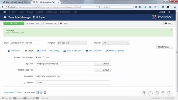Click the Mobile Logo File field
Screen dimensions: 178x100
pos(65,70)
